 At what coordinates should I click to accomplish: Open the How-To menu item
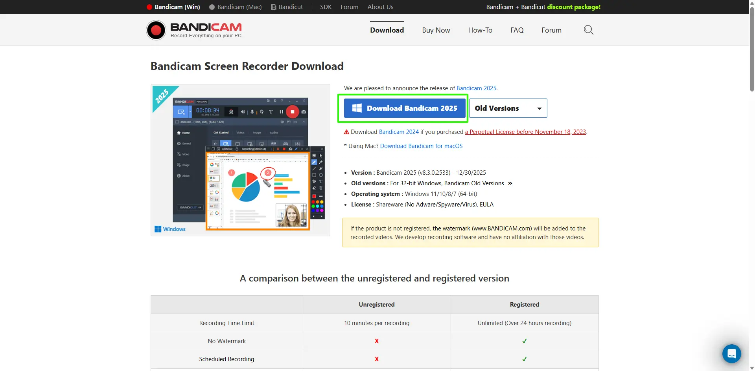(x=480, y=30)
